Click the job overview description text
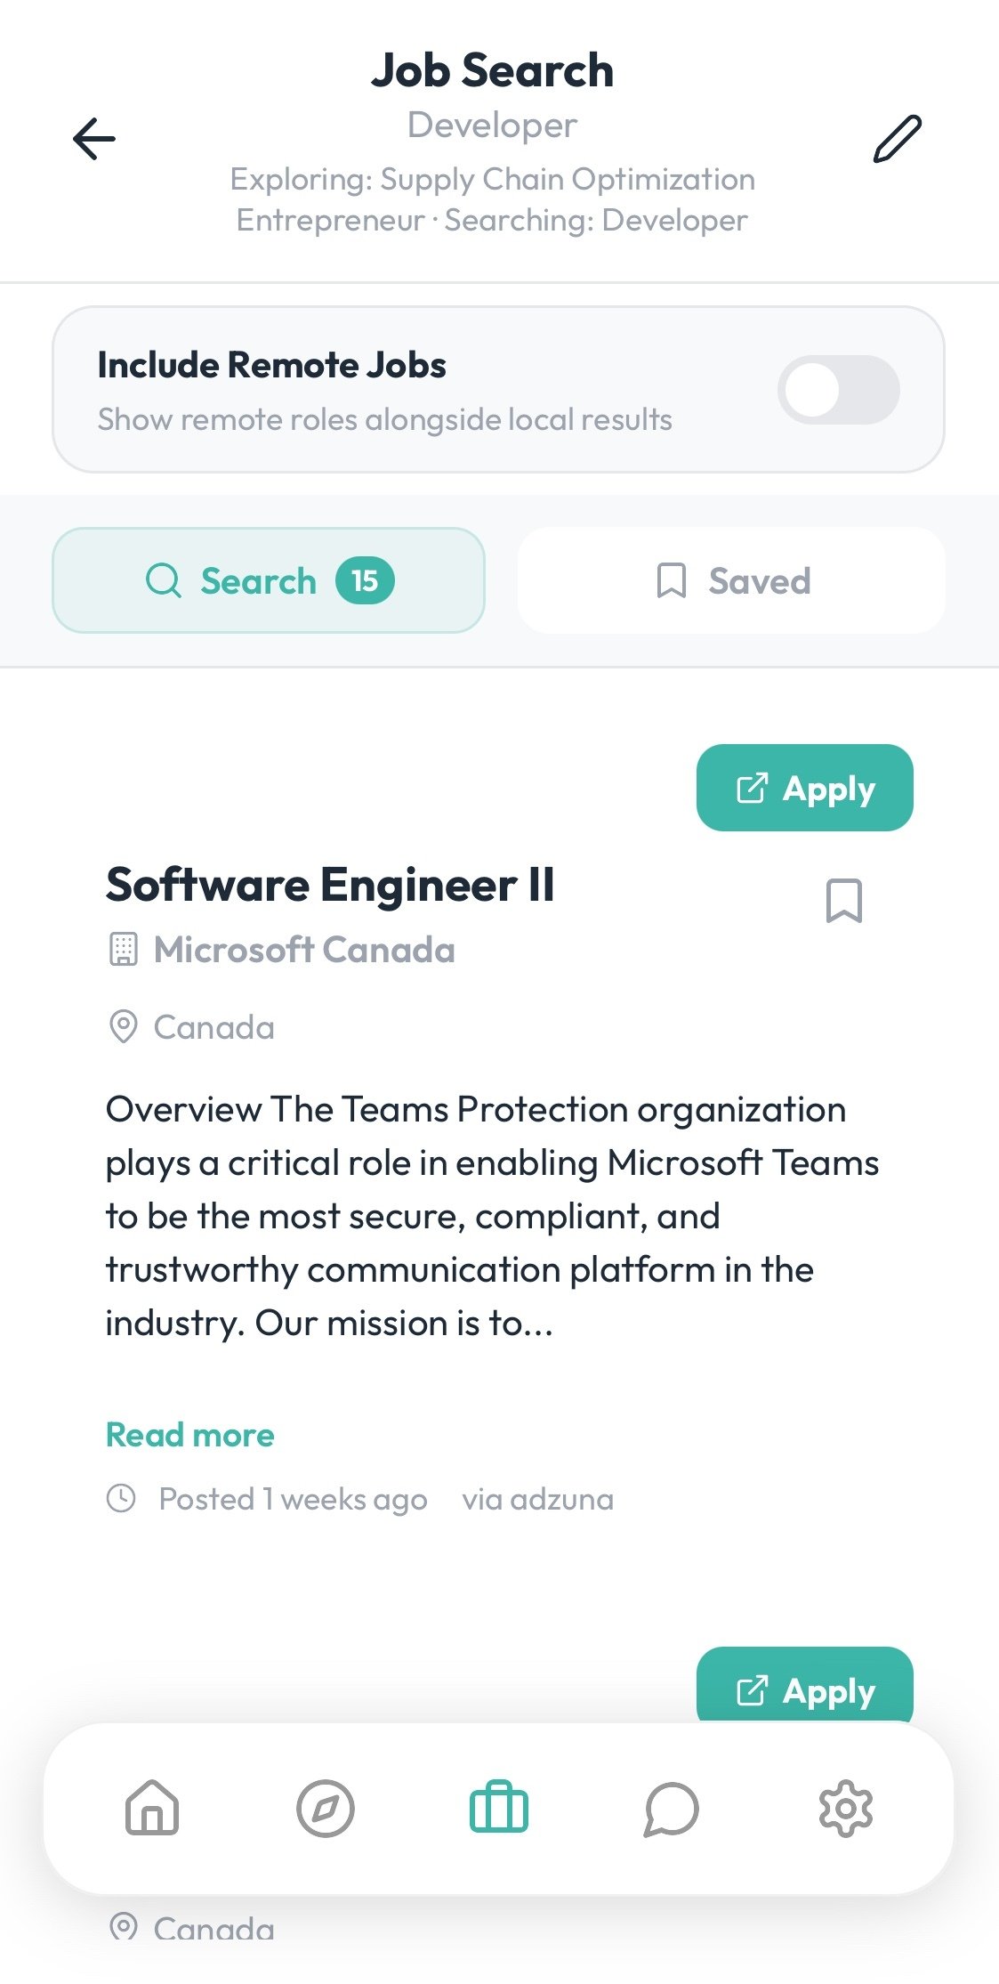This screenshot has height=1984, width=999. 492,1216
